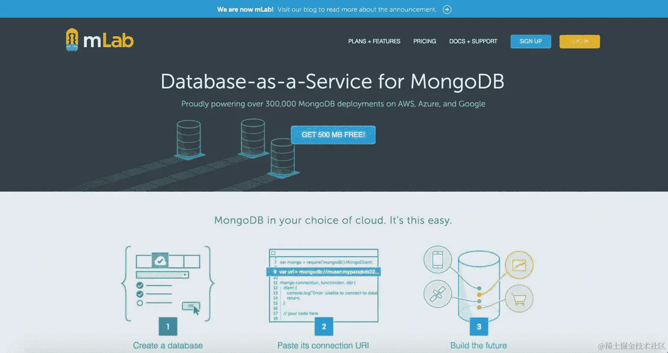This screenshot has height=353, width=668.
Task: Click the Build the future caption
Action: pyautogui.click(x=478, y=345)
